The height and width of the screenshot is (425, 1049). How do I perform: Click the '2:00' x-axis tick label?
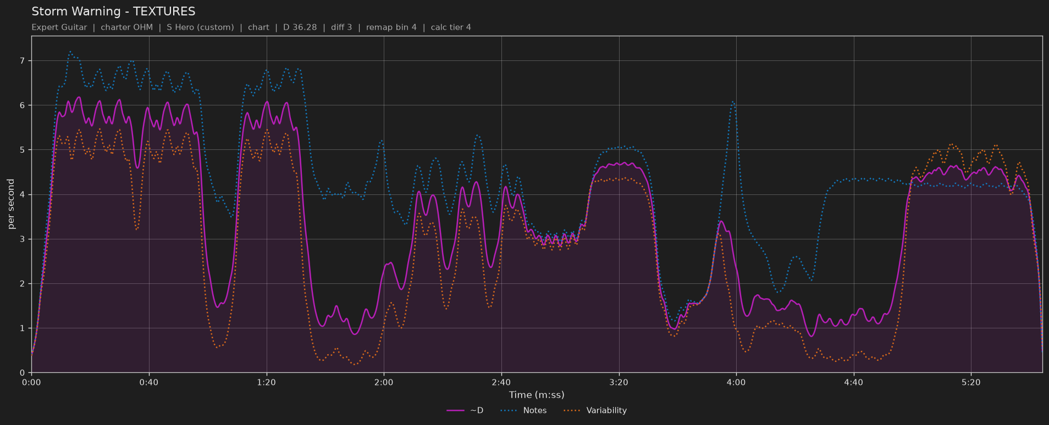[384, 383]
